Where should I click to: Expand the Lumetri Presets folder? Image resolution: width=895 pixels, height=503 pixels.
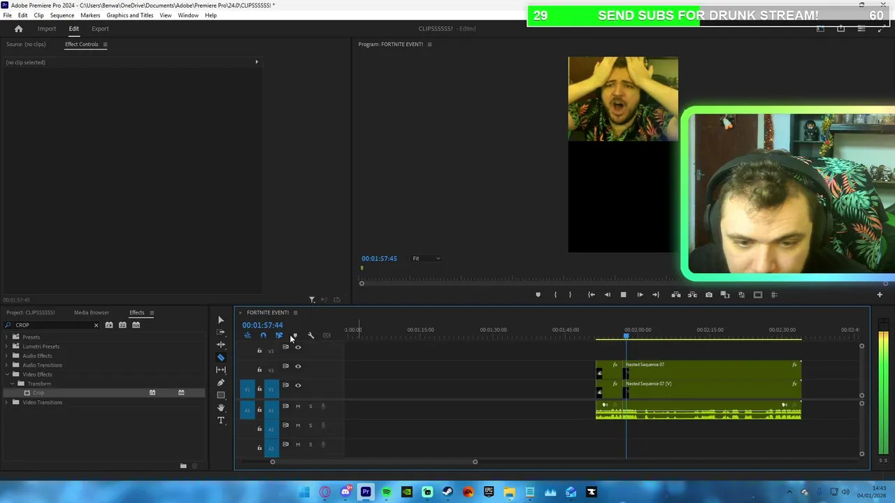coord(7,347)
